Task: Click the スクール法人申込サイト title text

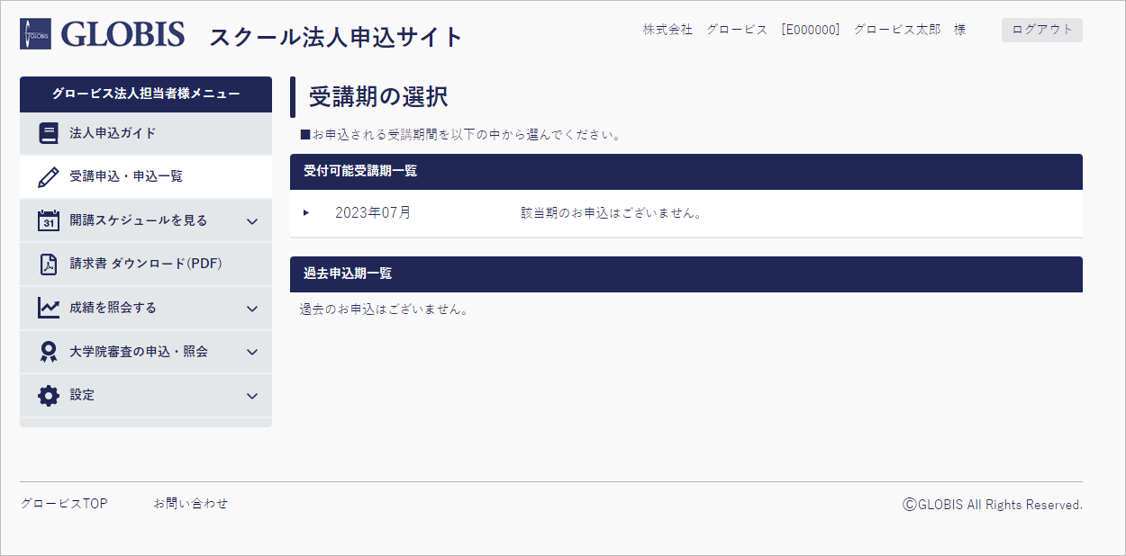Action: pyautogui.click(x=336, y=37)
